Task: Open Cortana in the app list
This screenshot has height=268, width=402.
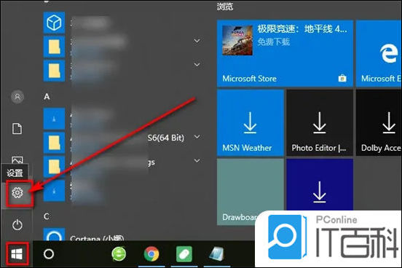Action: 97,237
